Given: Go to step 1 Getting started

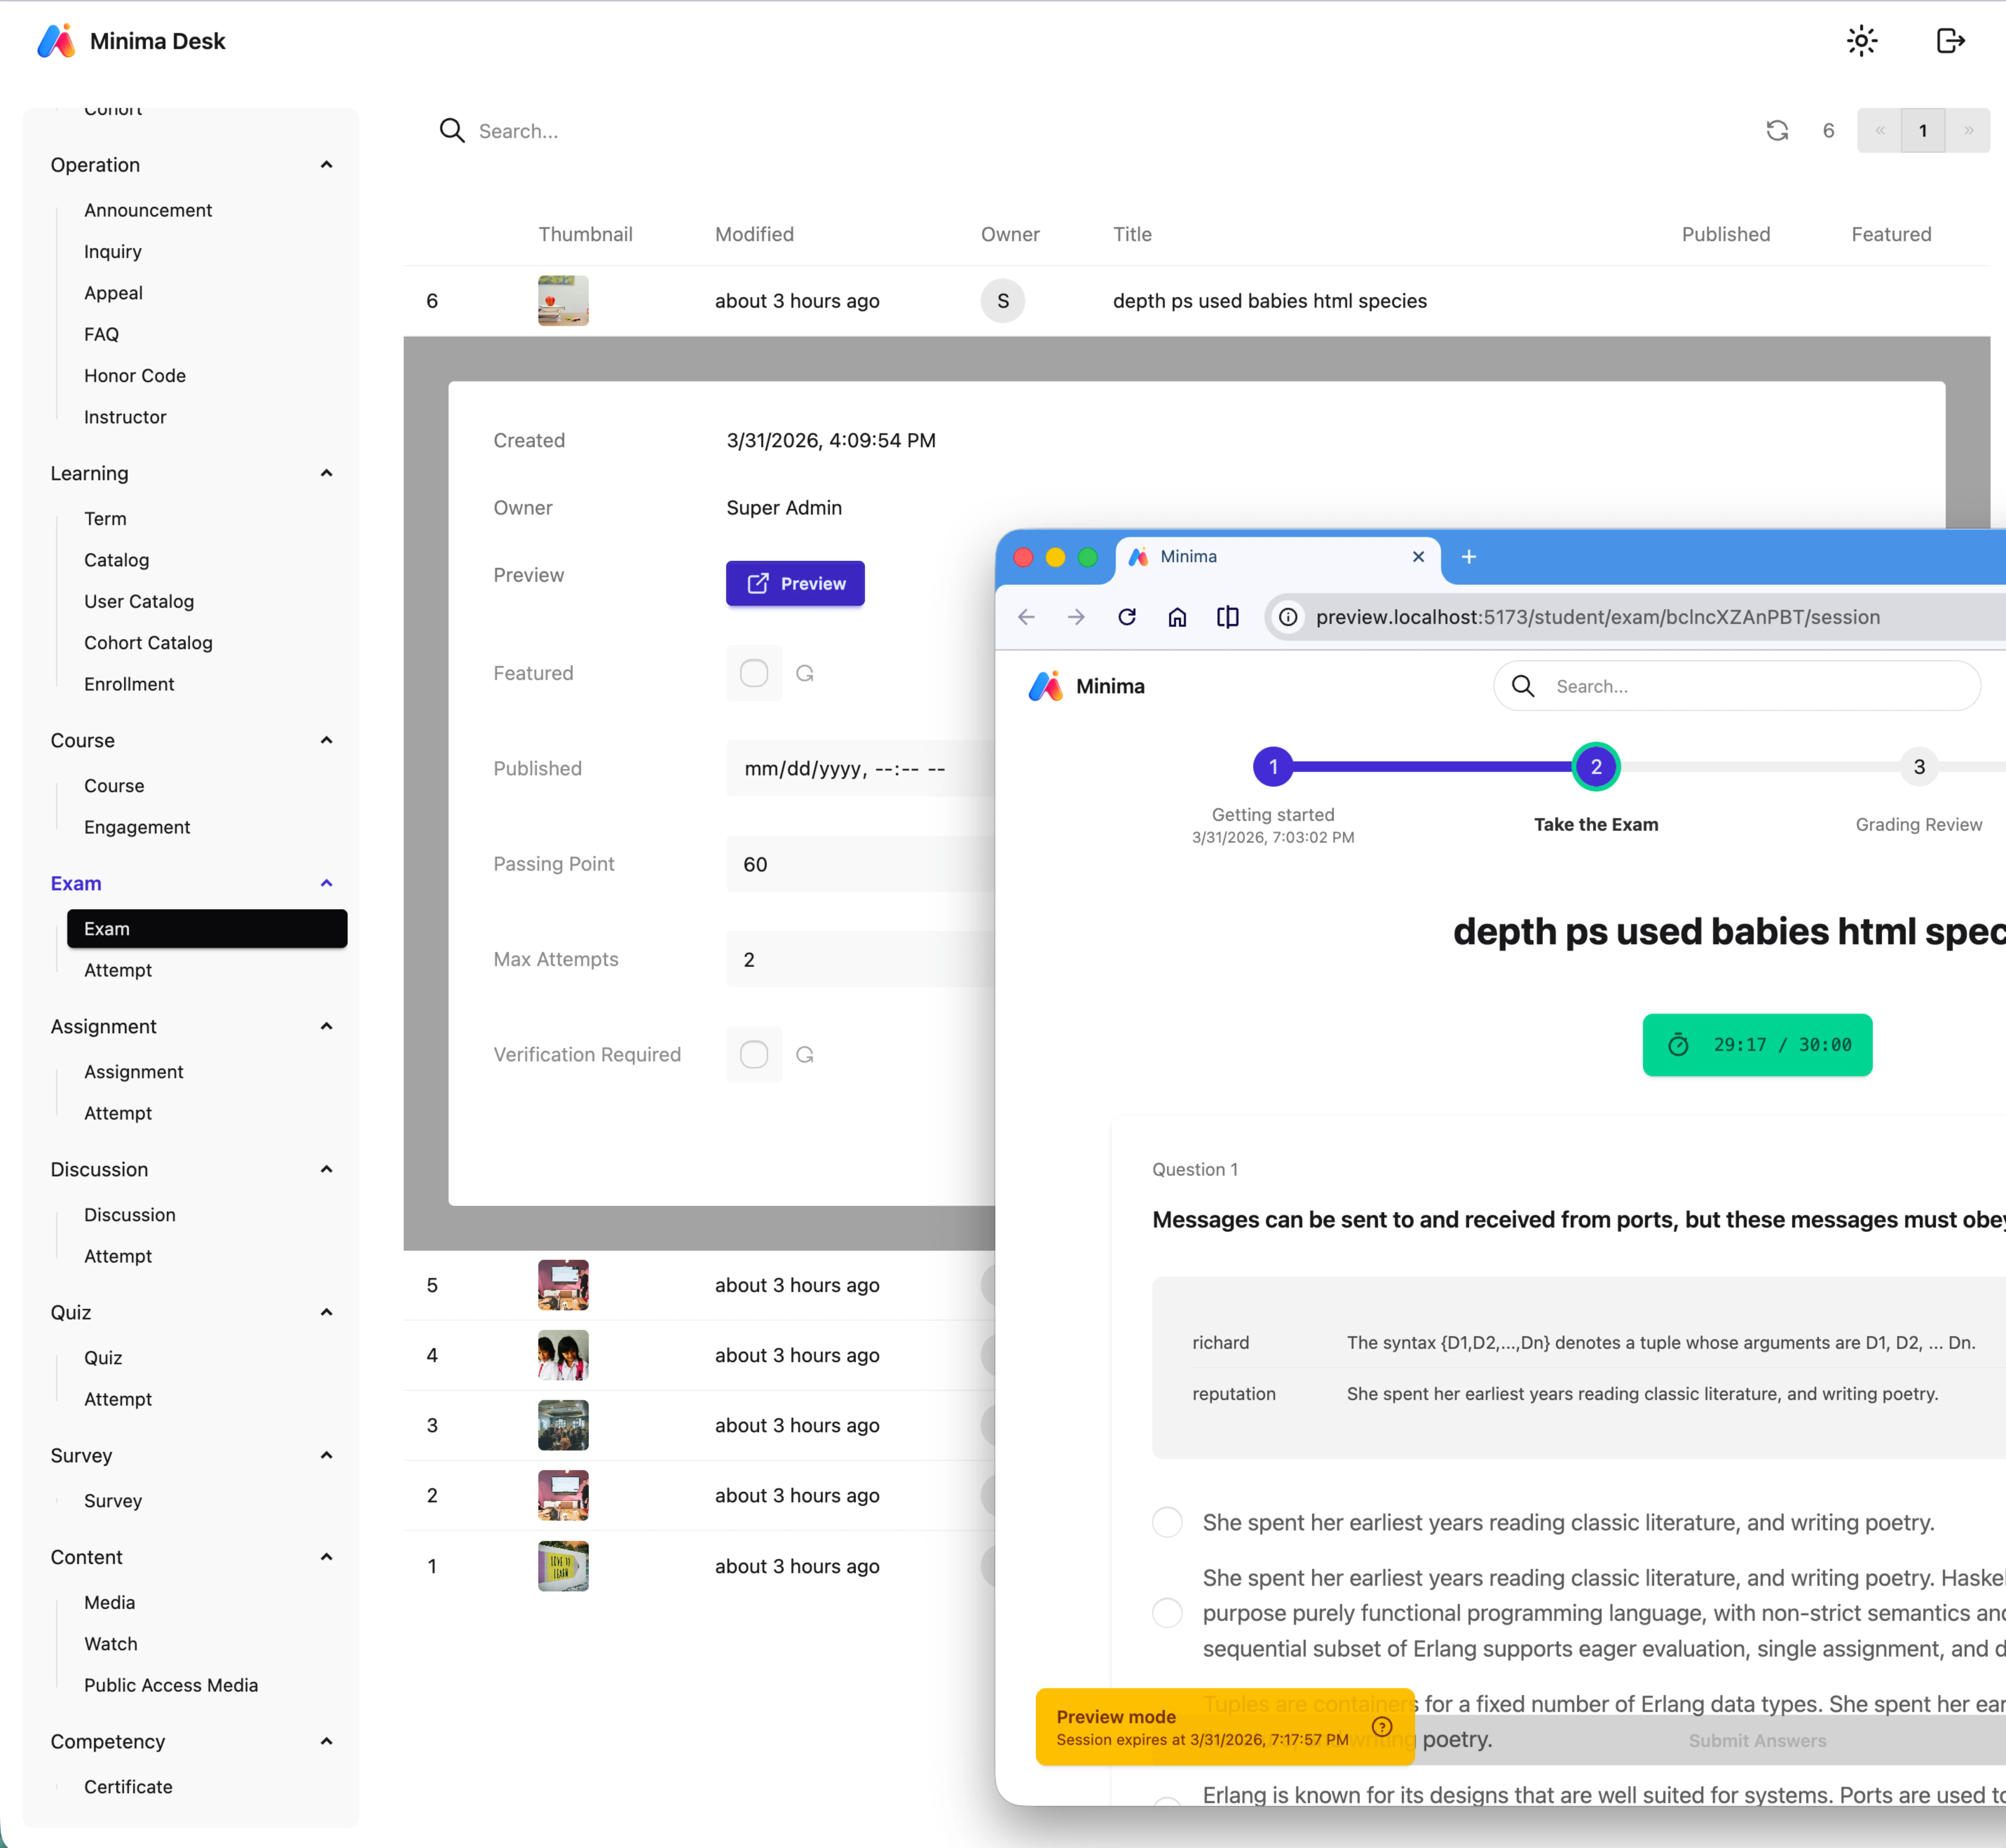Looking at the screenshot, I should 1273,767.
